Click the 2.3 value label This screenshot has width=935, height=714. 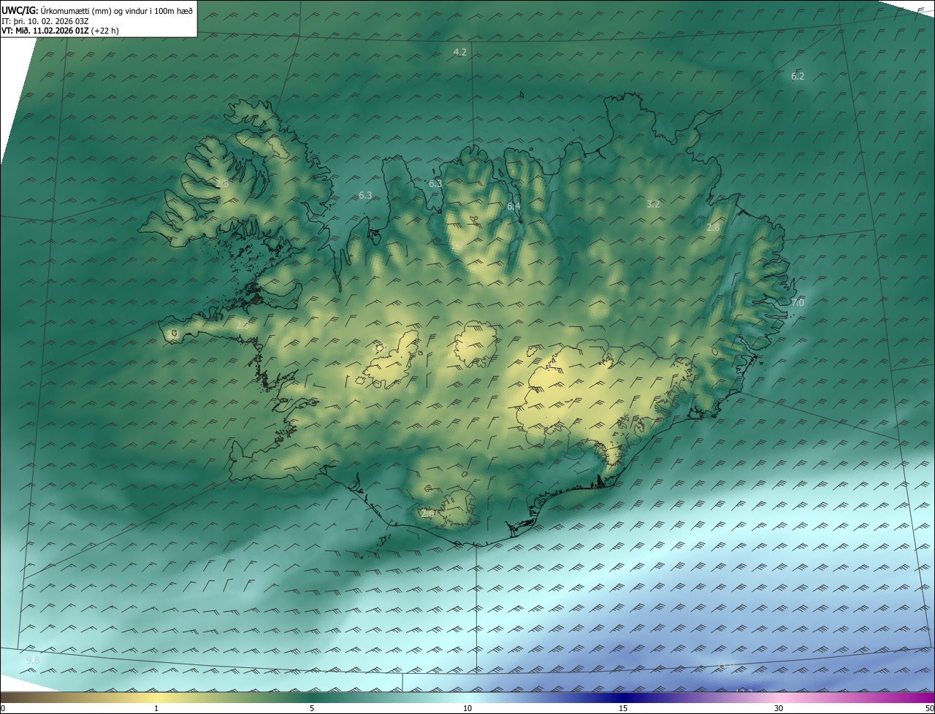click(x=242, y=324)
